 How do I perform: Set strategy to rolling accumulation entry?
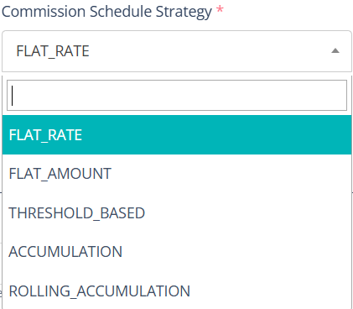[177, 291]
